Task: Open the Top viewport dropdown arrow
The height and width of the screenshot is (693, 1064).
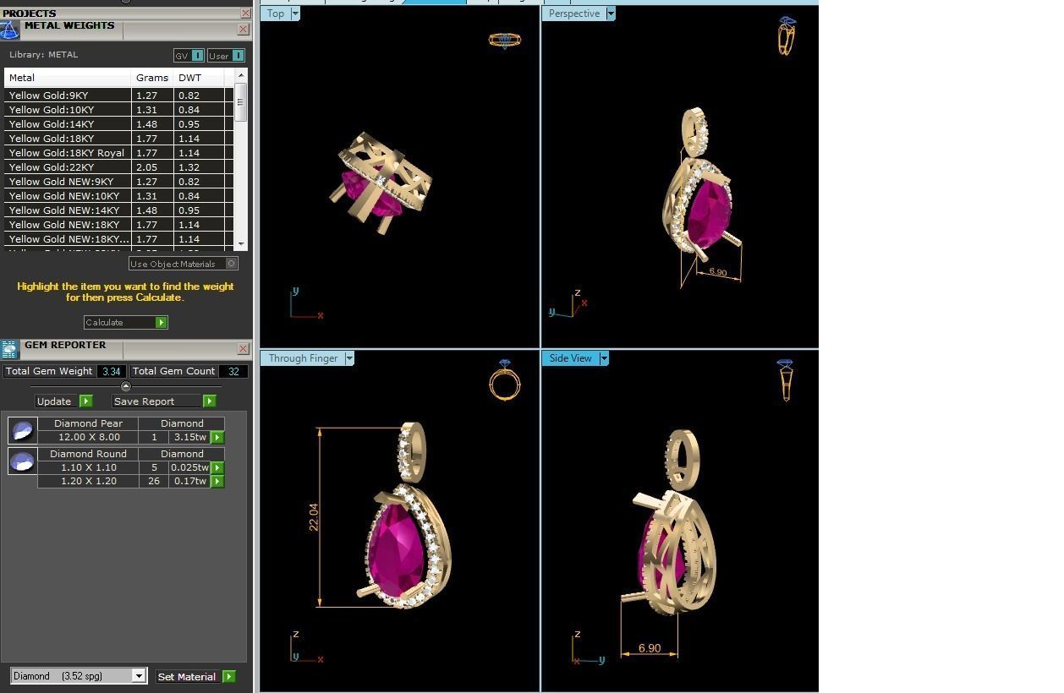Action: point(295,14)
